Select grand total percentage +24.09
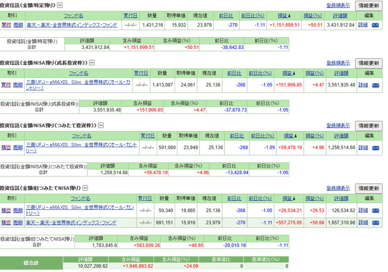 [191, 266]
